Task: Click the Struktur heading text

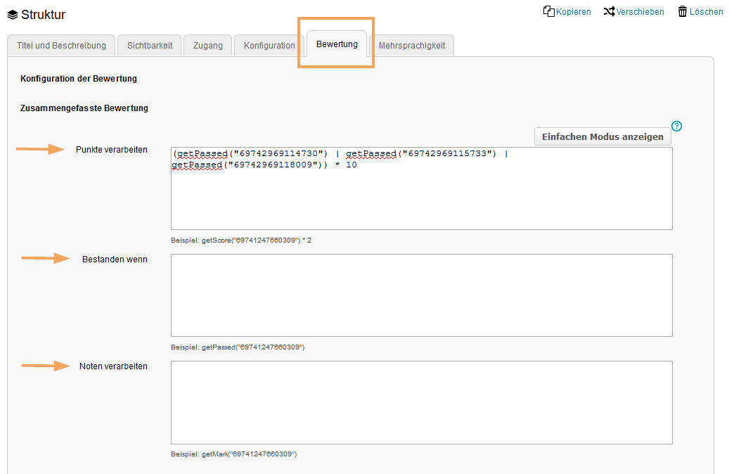Action: coord(43,15)
